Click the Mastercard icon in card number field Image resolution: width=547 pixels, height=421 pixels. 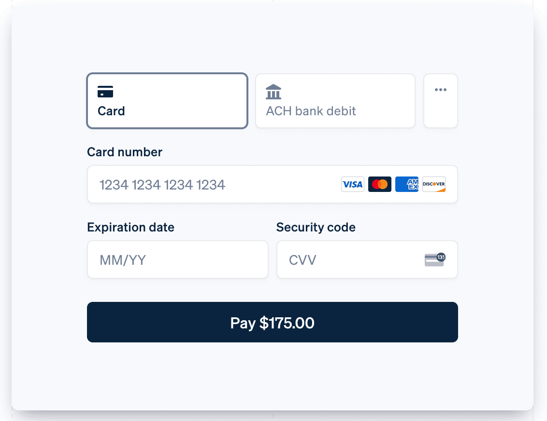pos(379,184)
